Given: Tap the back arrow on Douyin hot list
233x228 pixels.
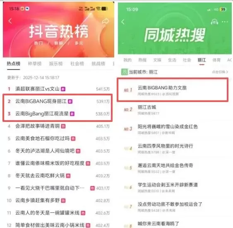Looking at the screenshot, I should click(x=10, y=21).
